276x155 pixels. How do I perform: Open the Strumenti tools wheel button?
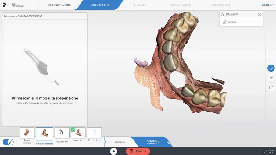point(271,68)
